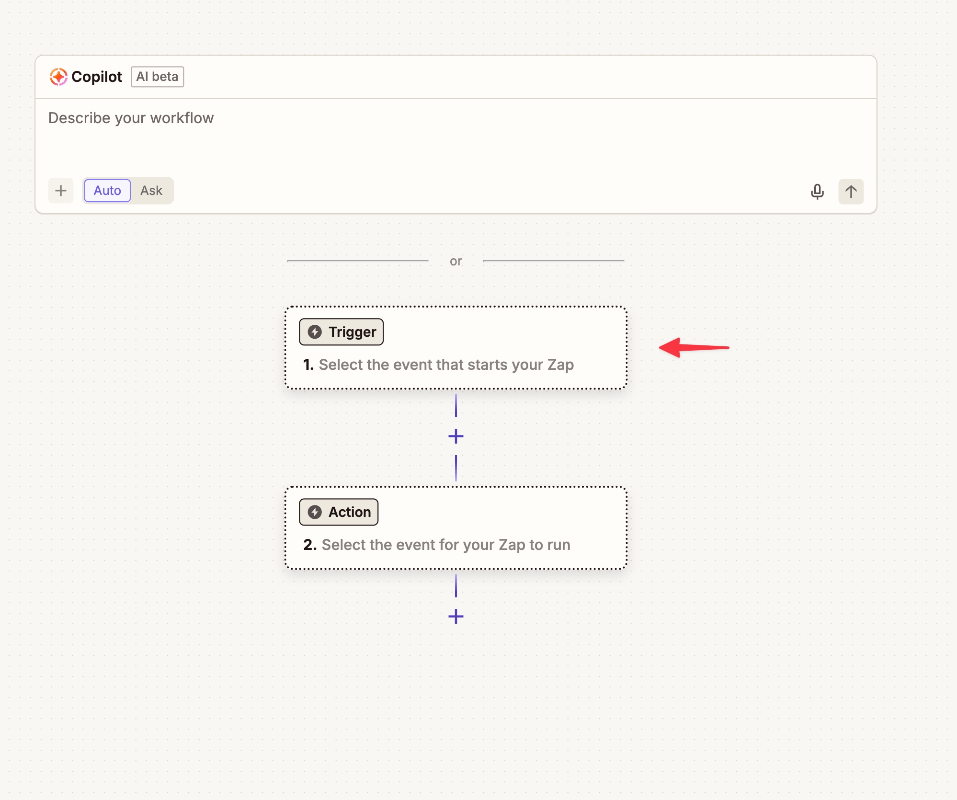Select the event for your Zap to run
The width and height of the screenshot is (957, 800).
click(x=445, y=545)
